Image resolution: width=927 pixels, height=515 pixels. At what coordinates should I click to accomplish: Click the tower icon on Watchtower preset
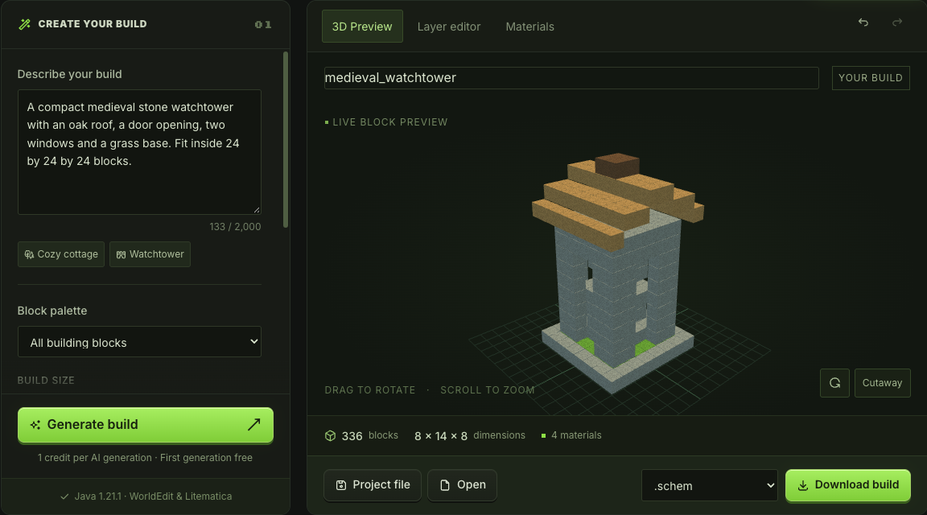pyautogui.click(x=121, y=254)
